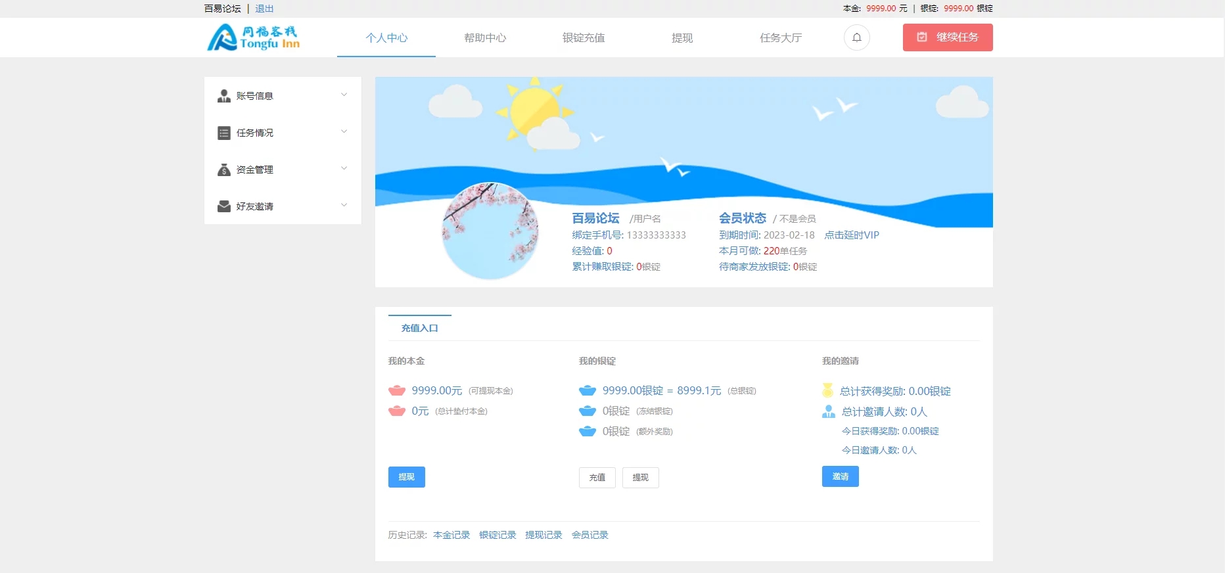Click the 好友邀请 envelope icon
This screenshot has width=1225, height=573.
point(224,206)
